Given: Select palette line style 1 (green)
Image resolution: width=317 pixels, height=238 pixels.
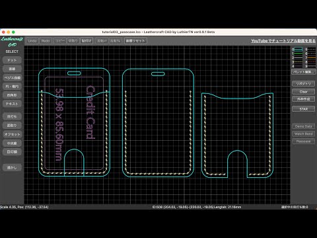Looking at the screenshot, I should 298,54.
